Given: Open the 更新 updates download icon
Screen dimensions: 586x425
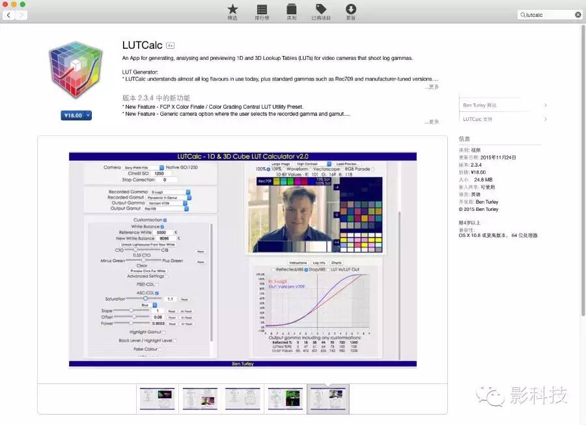Looking at the screenshot, I should pos(351,9).
